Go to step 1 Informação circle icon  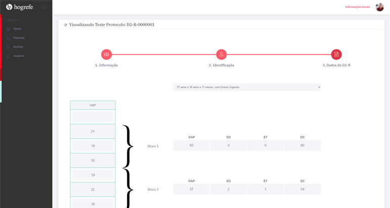click(x=106, y=55)
